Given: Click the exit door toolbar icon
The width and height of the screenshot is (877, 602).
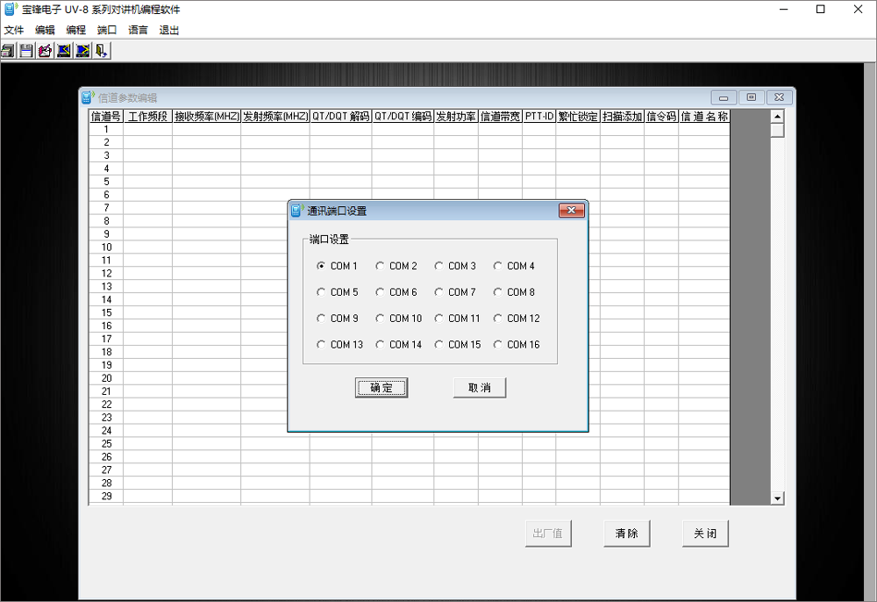Looking at the screenshot, I should pos(101,51).
